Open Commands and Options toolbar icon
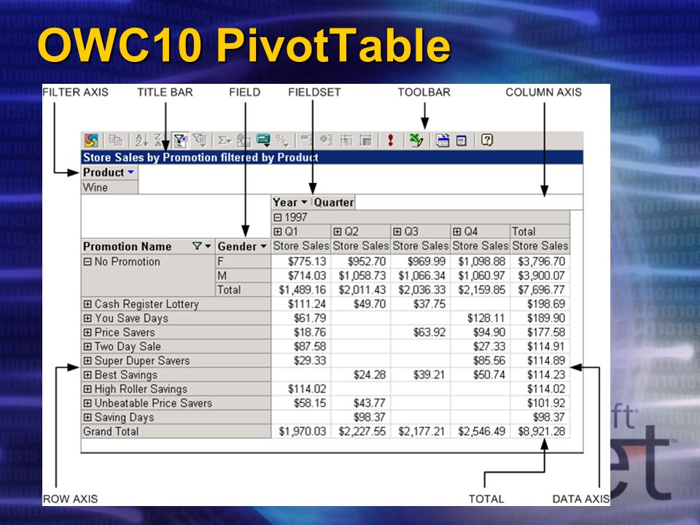Viewport: 700px width, 525px height. [x=443, y=141]
